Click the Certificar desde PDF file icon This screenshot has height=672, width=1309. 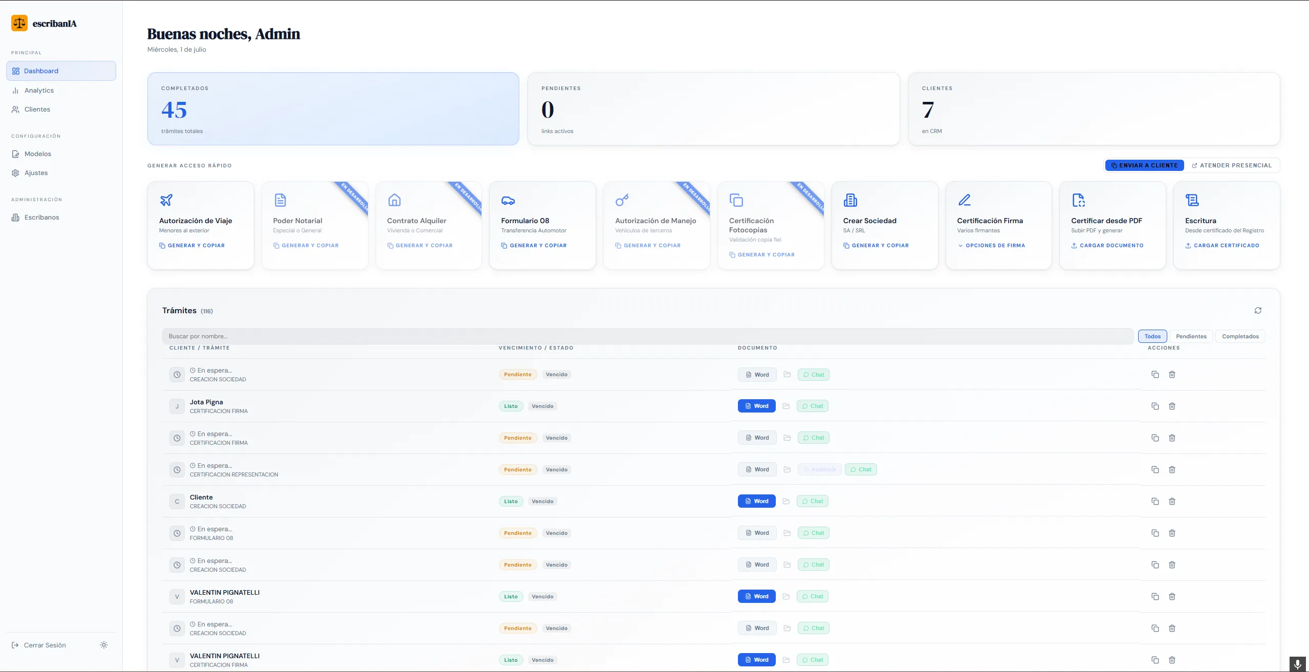point(1078,200)
